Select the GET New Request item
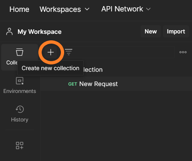Screen dimensions: 192x161 (116, 84)
